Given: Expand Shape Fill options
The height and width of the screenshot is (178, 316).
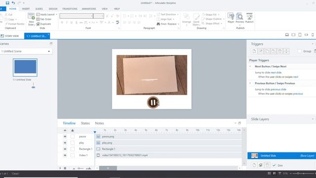Looking at the screenshot, I should [x=218, y=14].
